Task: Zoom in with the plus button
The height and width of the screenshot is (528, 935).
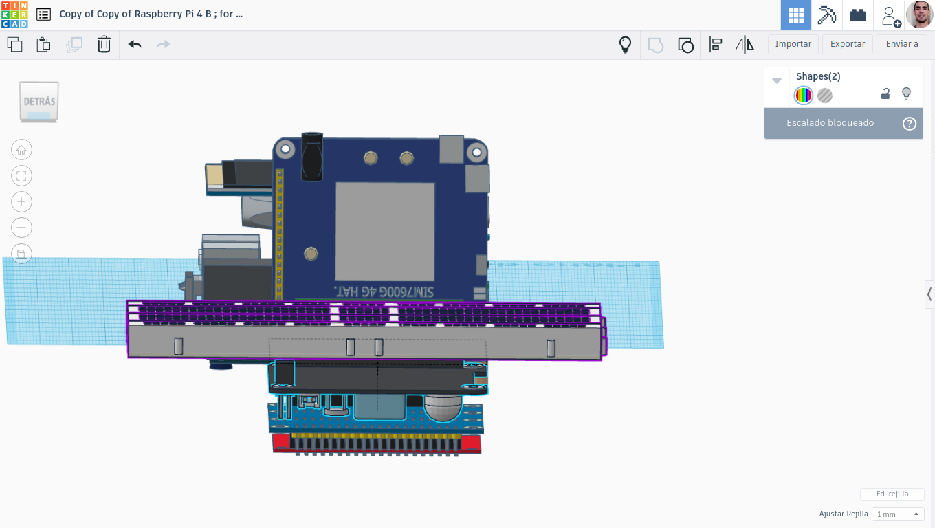Action: pos(21,201)
